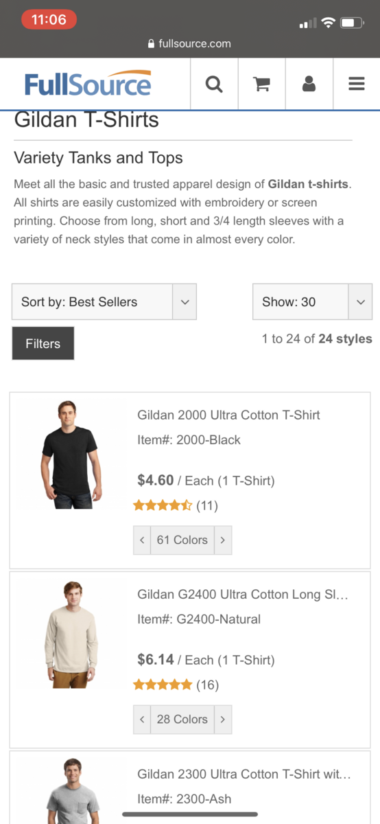Expand the Sort by: Best Sellers dropdown
380x824 pixels.
(104, 301)
